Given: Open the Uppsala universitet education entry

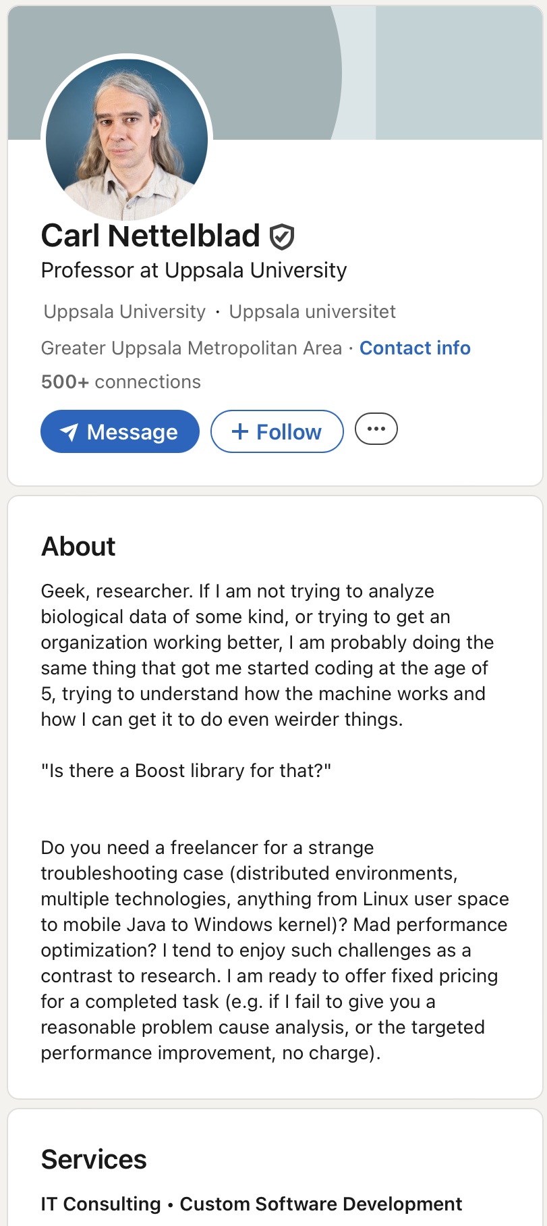Looking at the screenshot, I should [312, 312].
